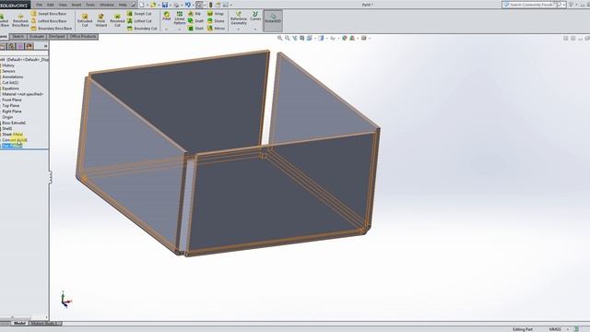Open the Window menu
The height and width of the screenshot is (332, 590).
[x=107, y=5]
